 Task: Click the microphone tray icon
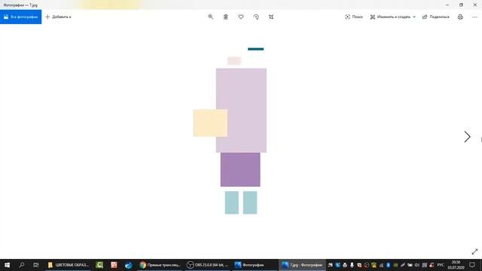coord(352,265)
